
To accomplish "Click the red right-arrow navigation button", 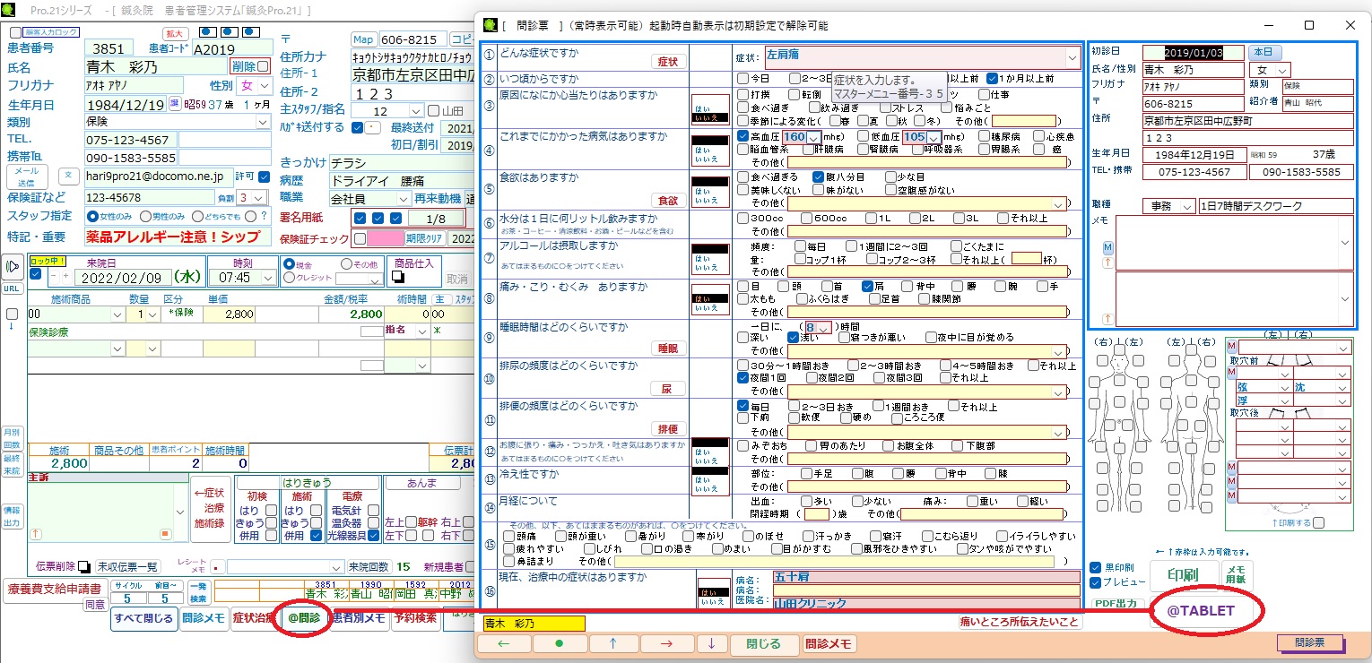I will click(666, 644).
